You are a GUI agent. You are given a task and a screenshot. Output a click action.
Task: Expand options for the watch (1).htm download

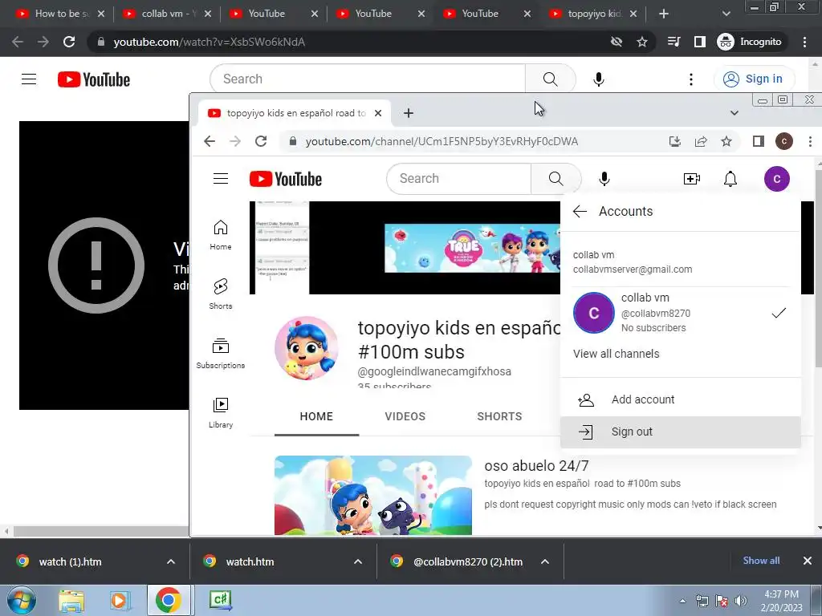171,561
